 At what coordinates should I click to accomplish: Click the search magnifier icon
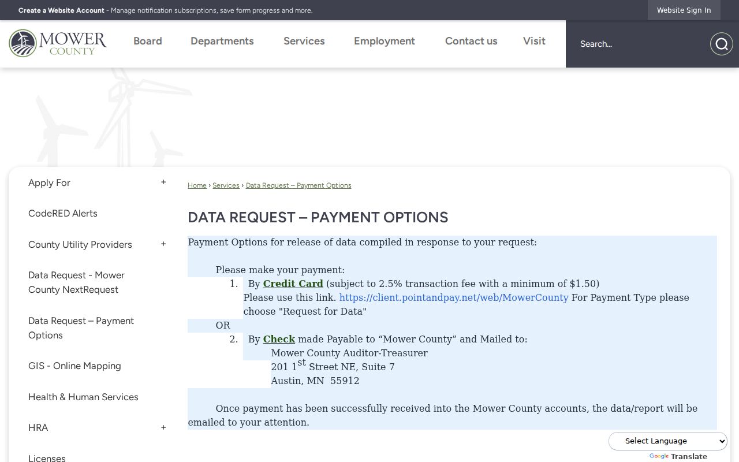721,44
